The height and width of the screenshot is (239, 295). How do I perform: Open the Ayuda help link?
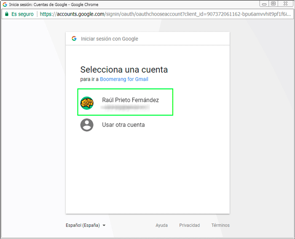(x=161, y=226)
